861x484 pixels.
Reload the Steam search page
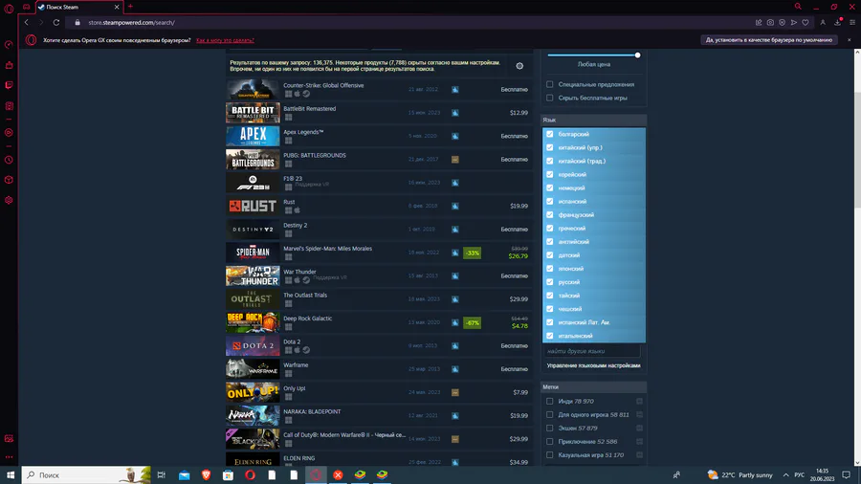point(56,23)
